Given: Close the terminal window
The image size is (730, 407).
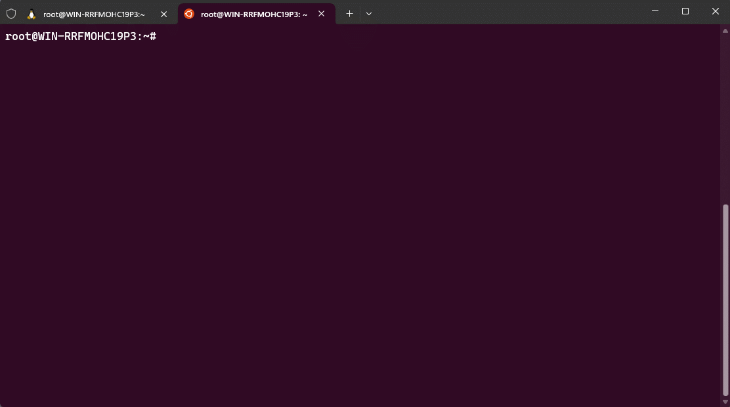Looking at the screenshot, I should click(715, 11).
